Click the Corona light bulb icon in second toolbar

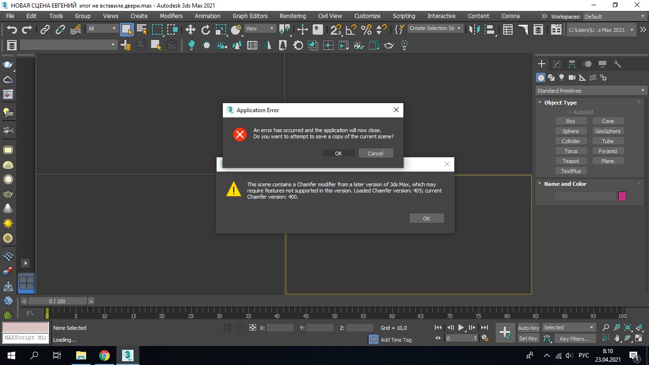(x=191, y=45)
